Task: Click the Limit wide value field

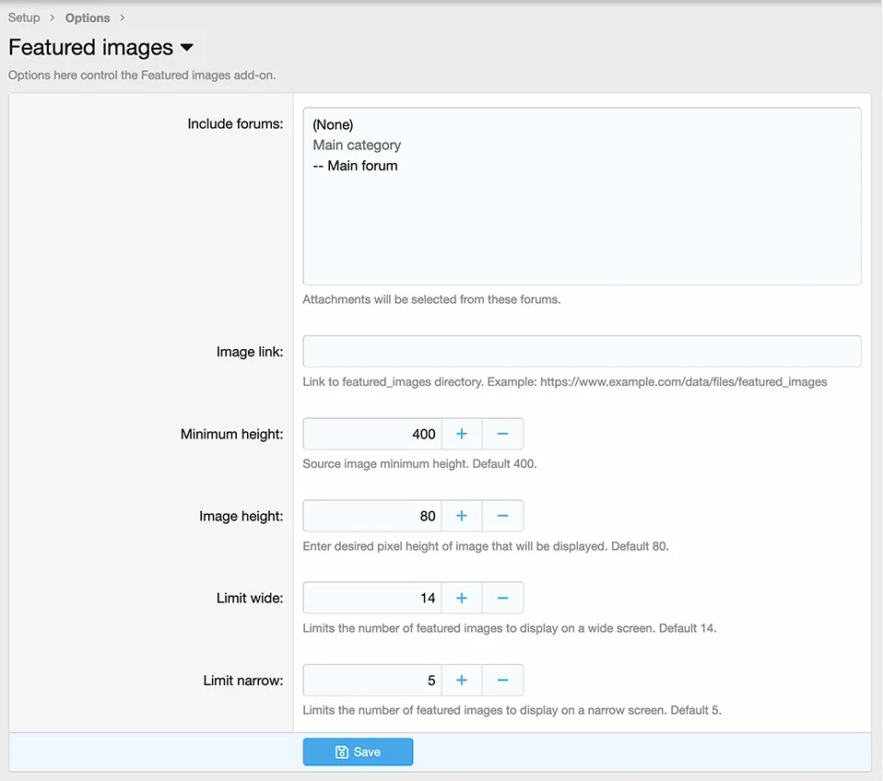Action: coord(372,598)
